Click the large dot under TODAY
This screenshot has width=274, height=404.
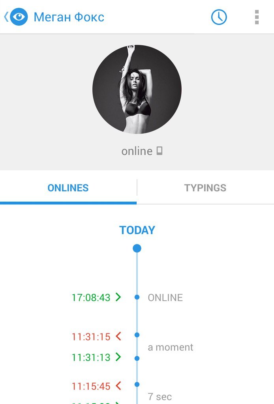(137, 249)
